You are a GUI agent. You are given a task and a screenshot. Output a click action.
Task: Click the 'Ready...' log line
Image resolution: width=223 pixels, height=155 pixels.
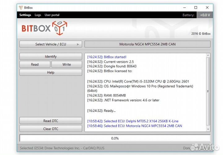coord(101,111)
